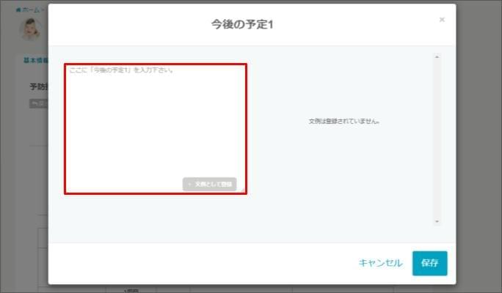The width and height of the screenshot is (502, 293).
Task: Click the 今後の予定1 dialog title
Action: point(242,24)
